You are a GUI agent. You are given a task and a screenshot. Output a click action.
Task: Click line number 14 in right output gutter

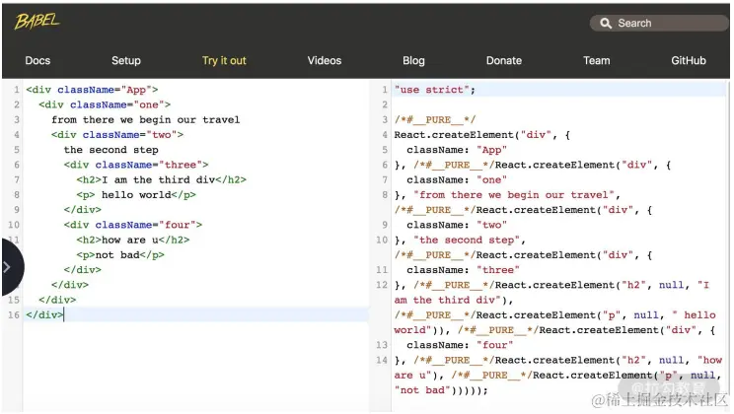[x=382, y=360]
